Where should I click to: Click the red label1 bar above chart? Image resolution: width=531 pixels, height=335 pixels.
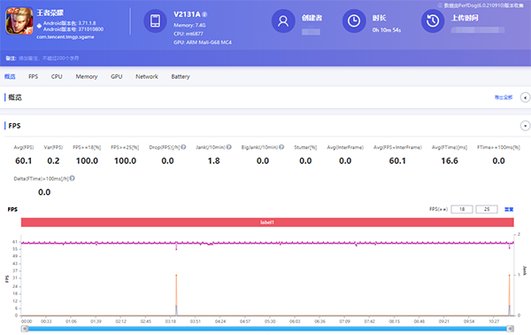click(x=267, y=222)
